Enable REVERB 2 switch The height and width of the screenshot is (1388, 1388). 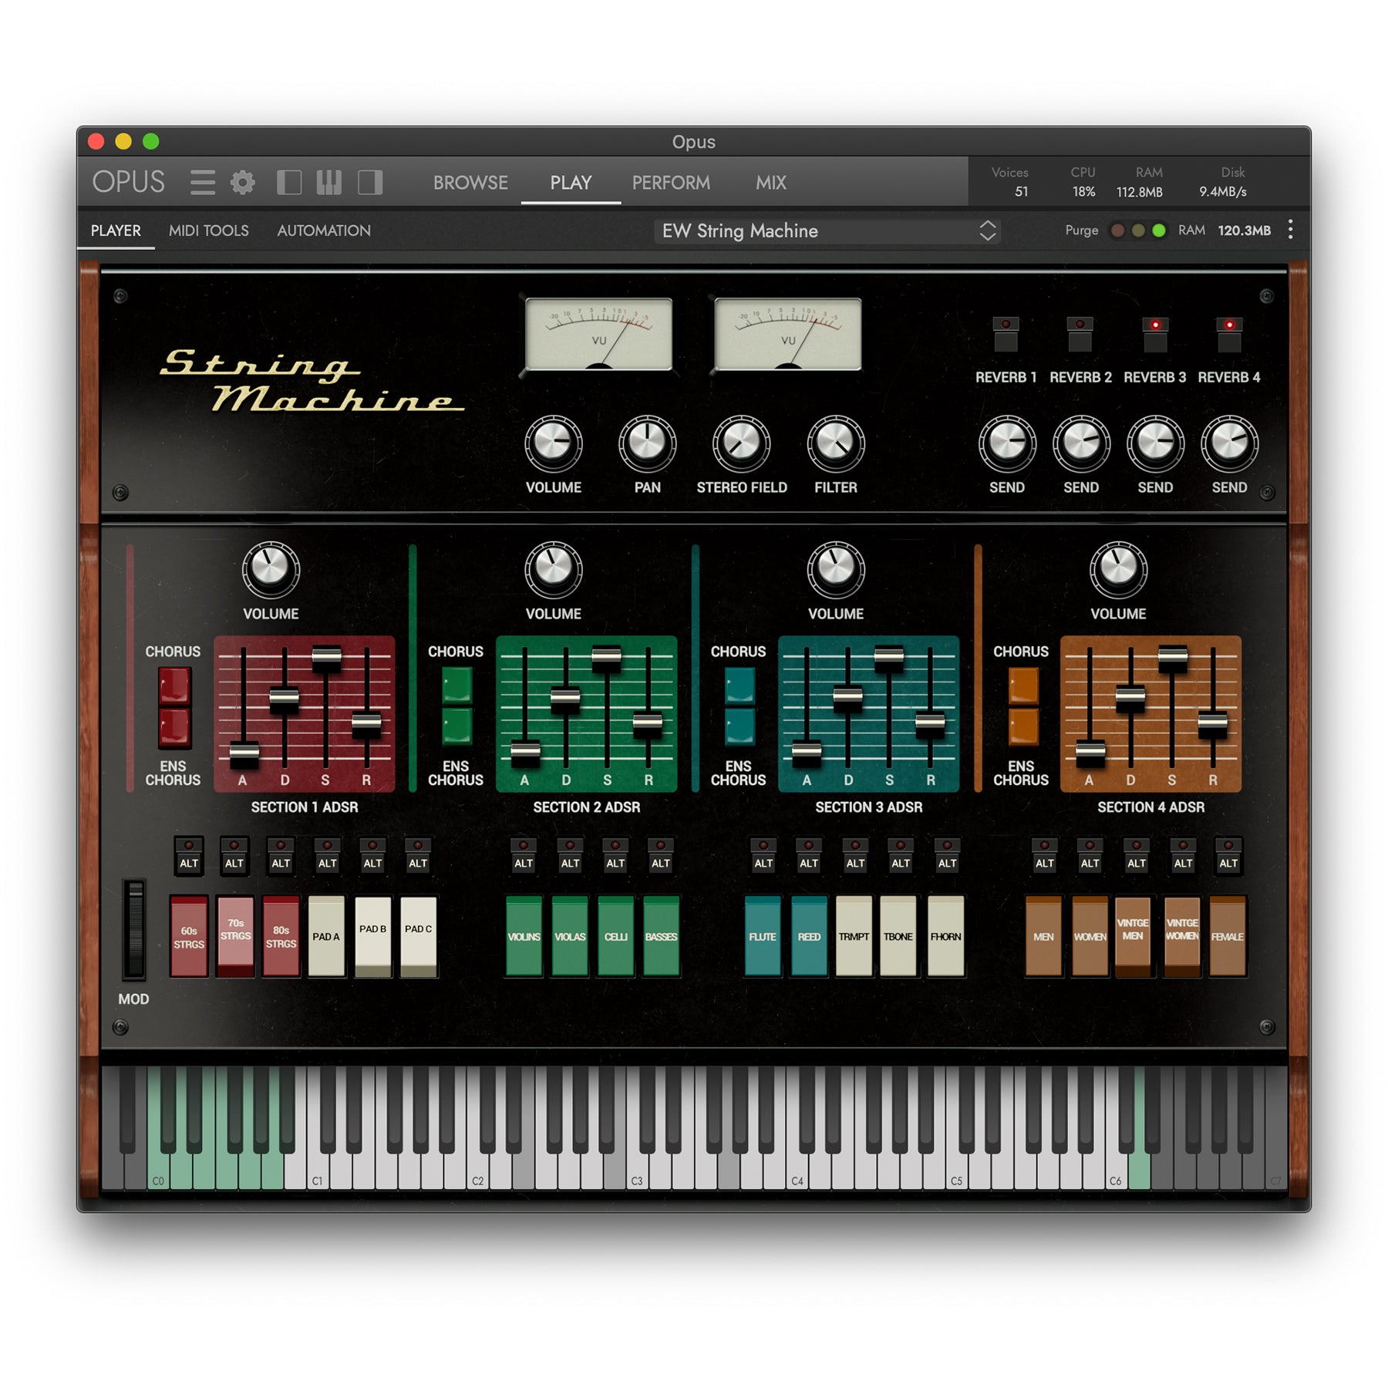tap(1080, 334)
